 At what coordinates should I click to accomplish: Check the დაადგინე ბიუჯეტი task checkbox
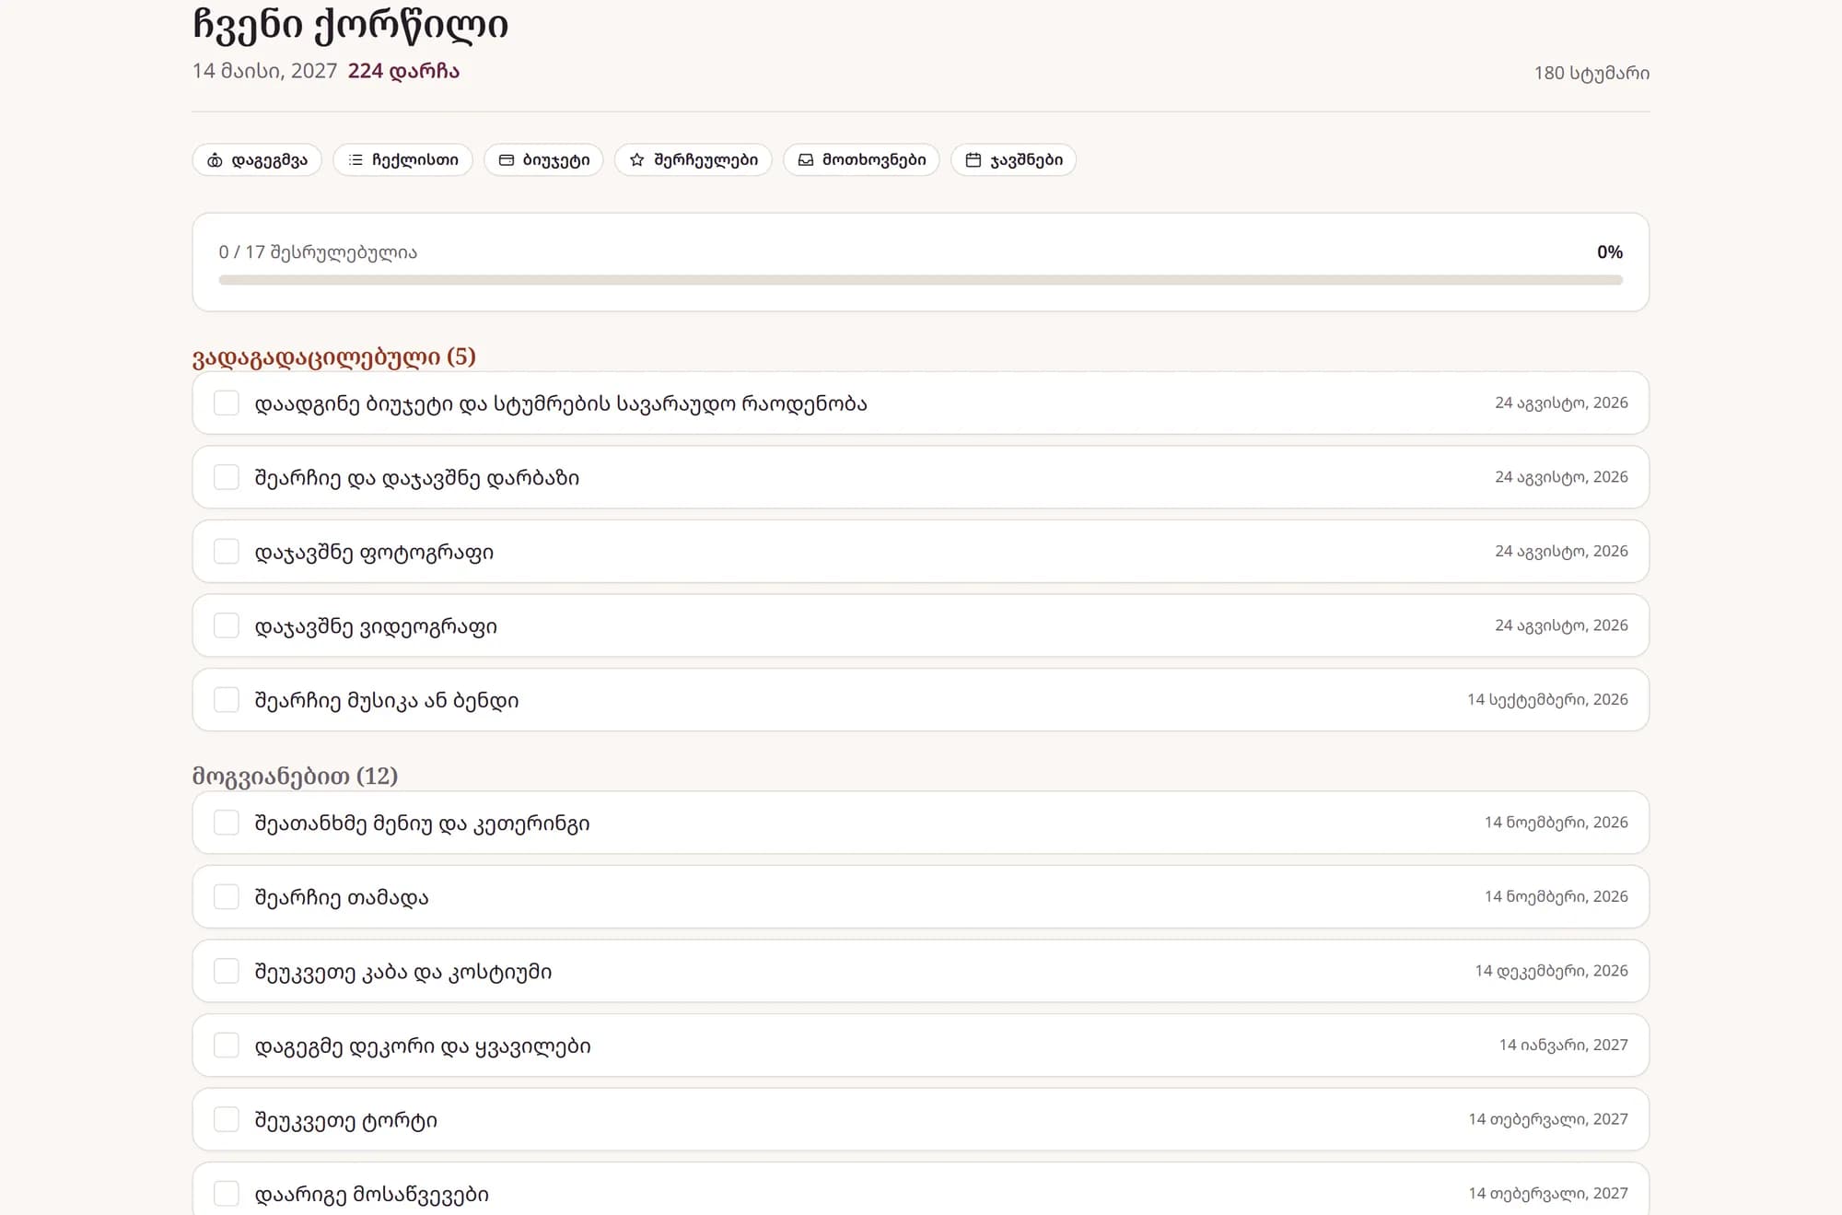point(227,403)
